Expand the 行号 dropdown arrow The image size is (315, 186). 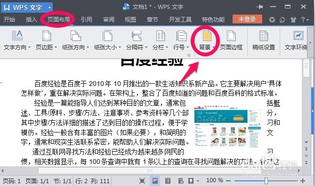point(187,47)
